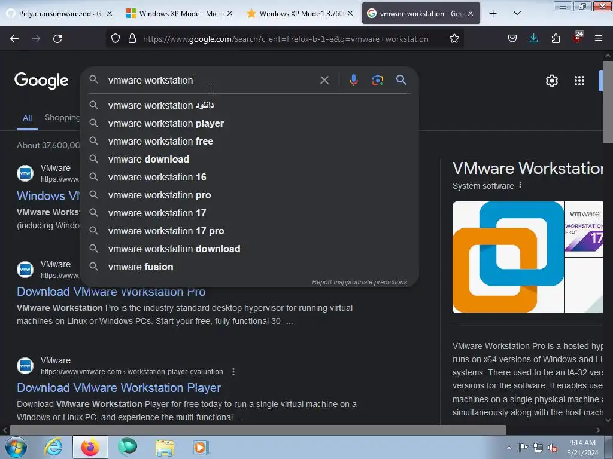Click the Google logo
The width and height of the screenshot is (613, 459).
point(41,81)
